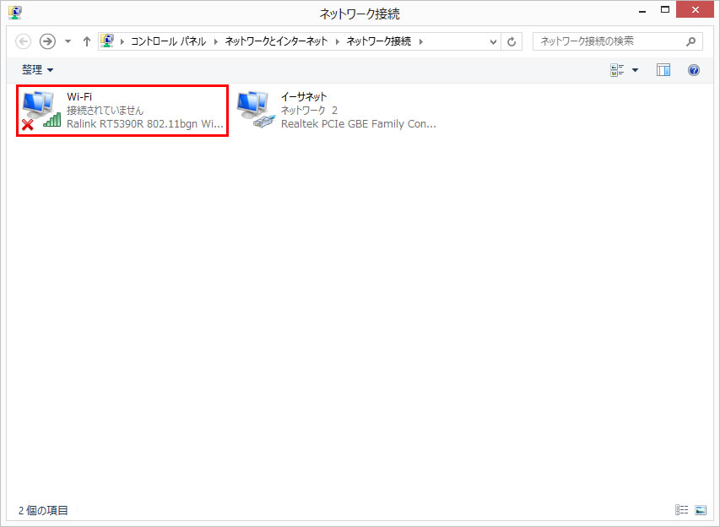Image resolution: width=720 pixels, height=527 pixels.
Task: Click 接続されていません status text
Action: [x=105, y=111]
